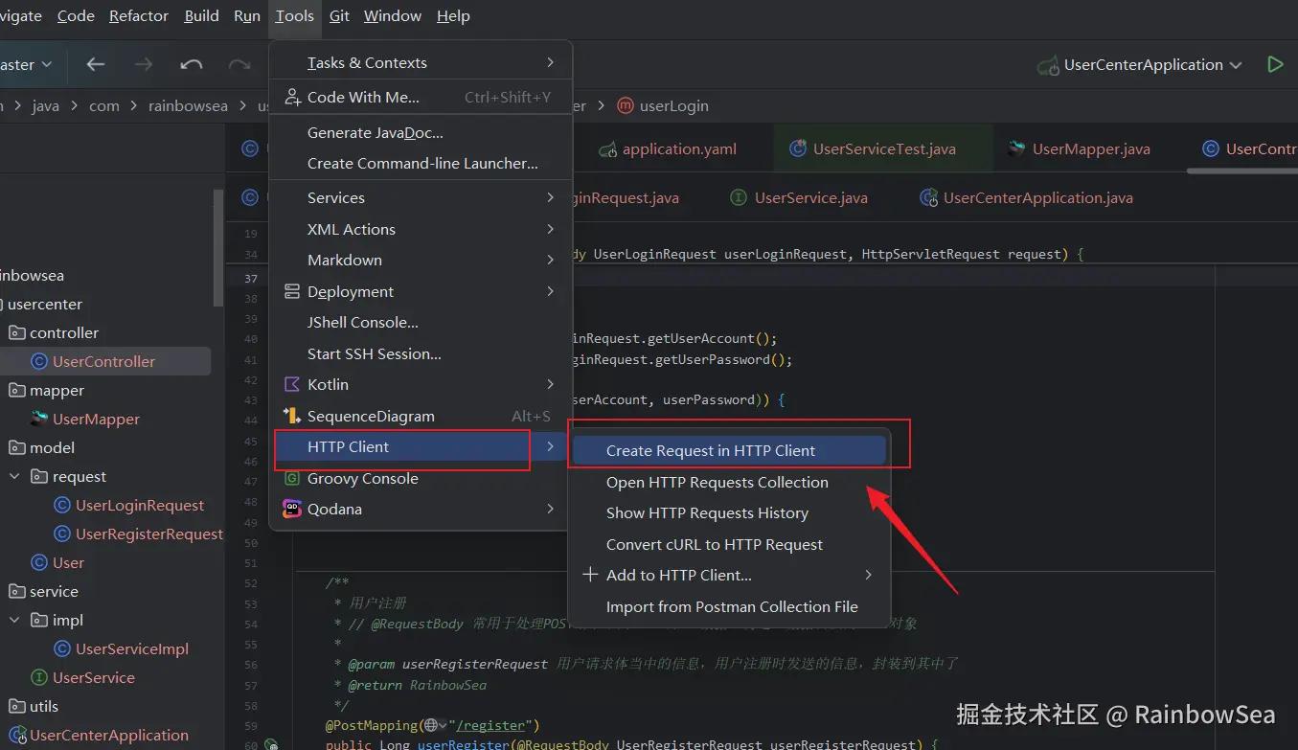Click the SequenceDiagram plugin icon in the menu

(x=291, y=416)
